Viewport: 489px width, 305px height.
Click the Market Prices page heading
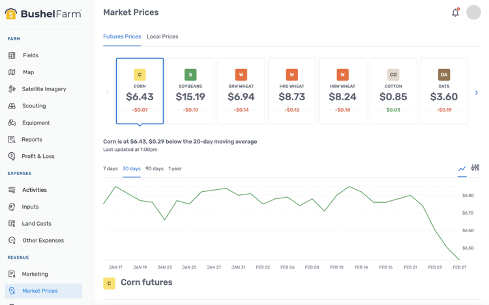pyautogui.click(x=131, y=12)
